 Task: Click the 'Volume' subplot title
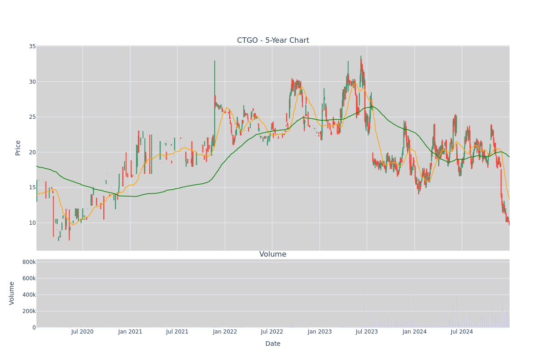273,254
